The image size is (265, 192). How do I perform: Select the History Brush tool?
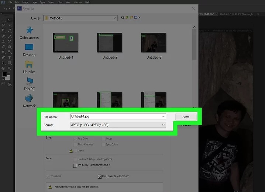point(10,41)
